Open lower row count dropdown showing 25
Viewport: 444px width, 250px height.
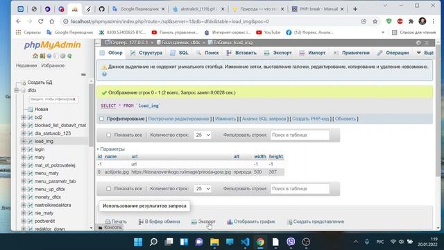click(x=203, y=188)
